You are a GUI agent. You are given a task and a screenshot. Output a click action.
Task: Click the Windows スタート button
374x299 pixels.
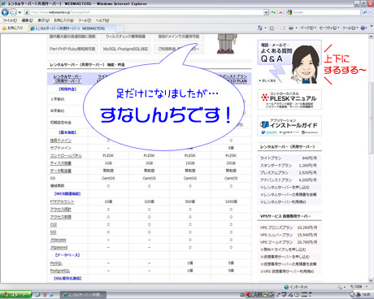[15, 295]
